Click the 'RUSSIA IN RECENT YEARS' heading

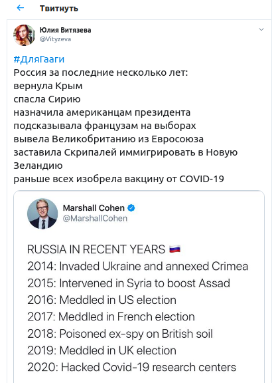click(96, 249)
